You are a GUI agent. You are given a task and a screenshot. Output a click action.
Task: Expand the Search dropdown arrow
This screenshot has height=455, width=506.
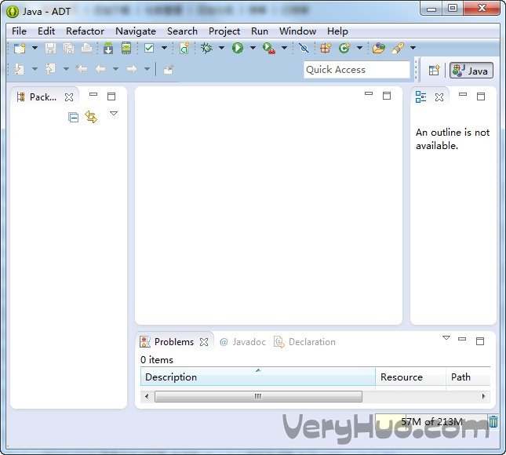click(413, 48)
